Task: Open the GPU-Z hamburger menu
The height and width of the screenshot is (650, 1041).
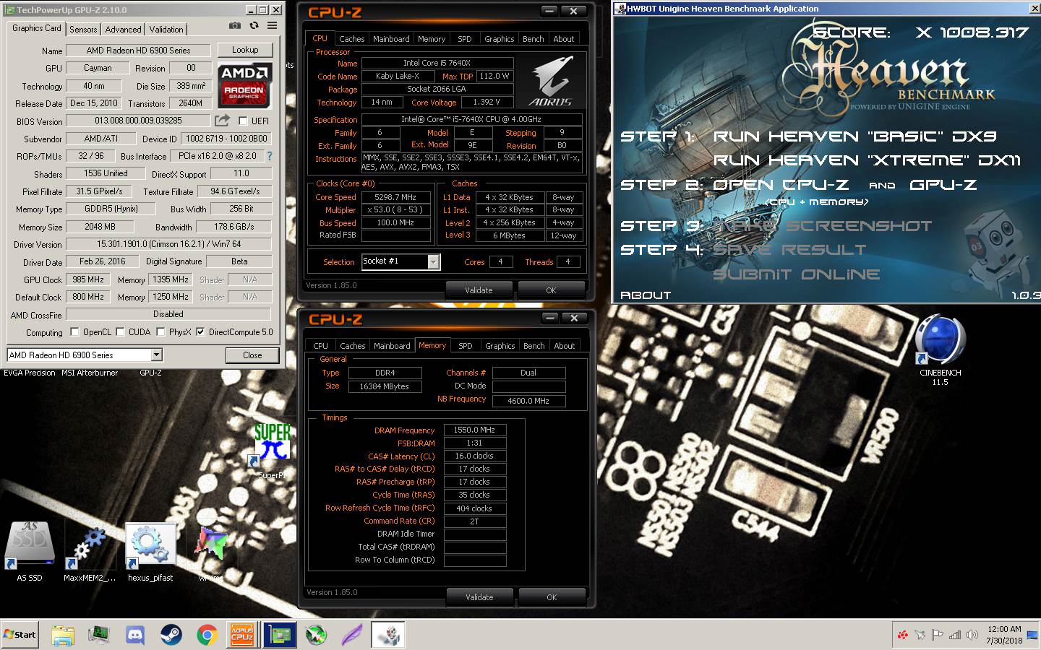Action: pos(273,26)
